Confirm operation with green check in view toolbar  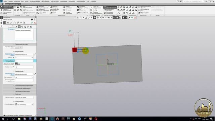click(x=132, y=18)
